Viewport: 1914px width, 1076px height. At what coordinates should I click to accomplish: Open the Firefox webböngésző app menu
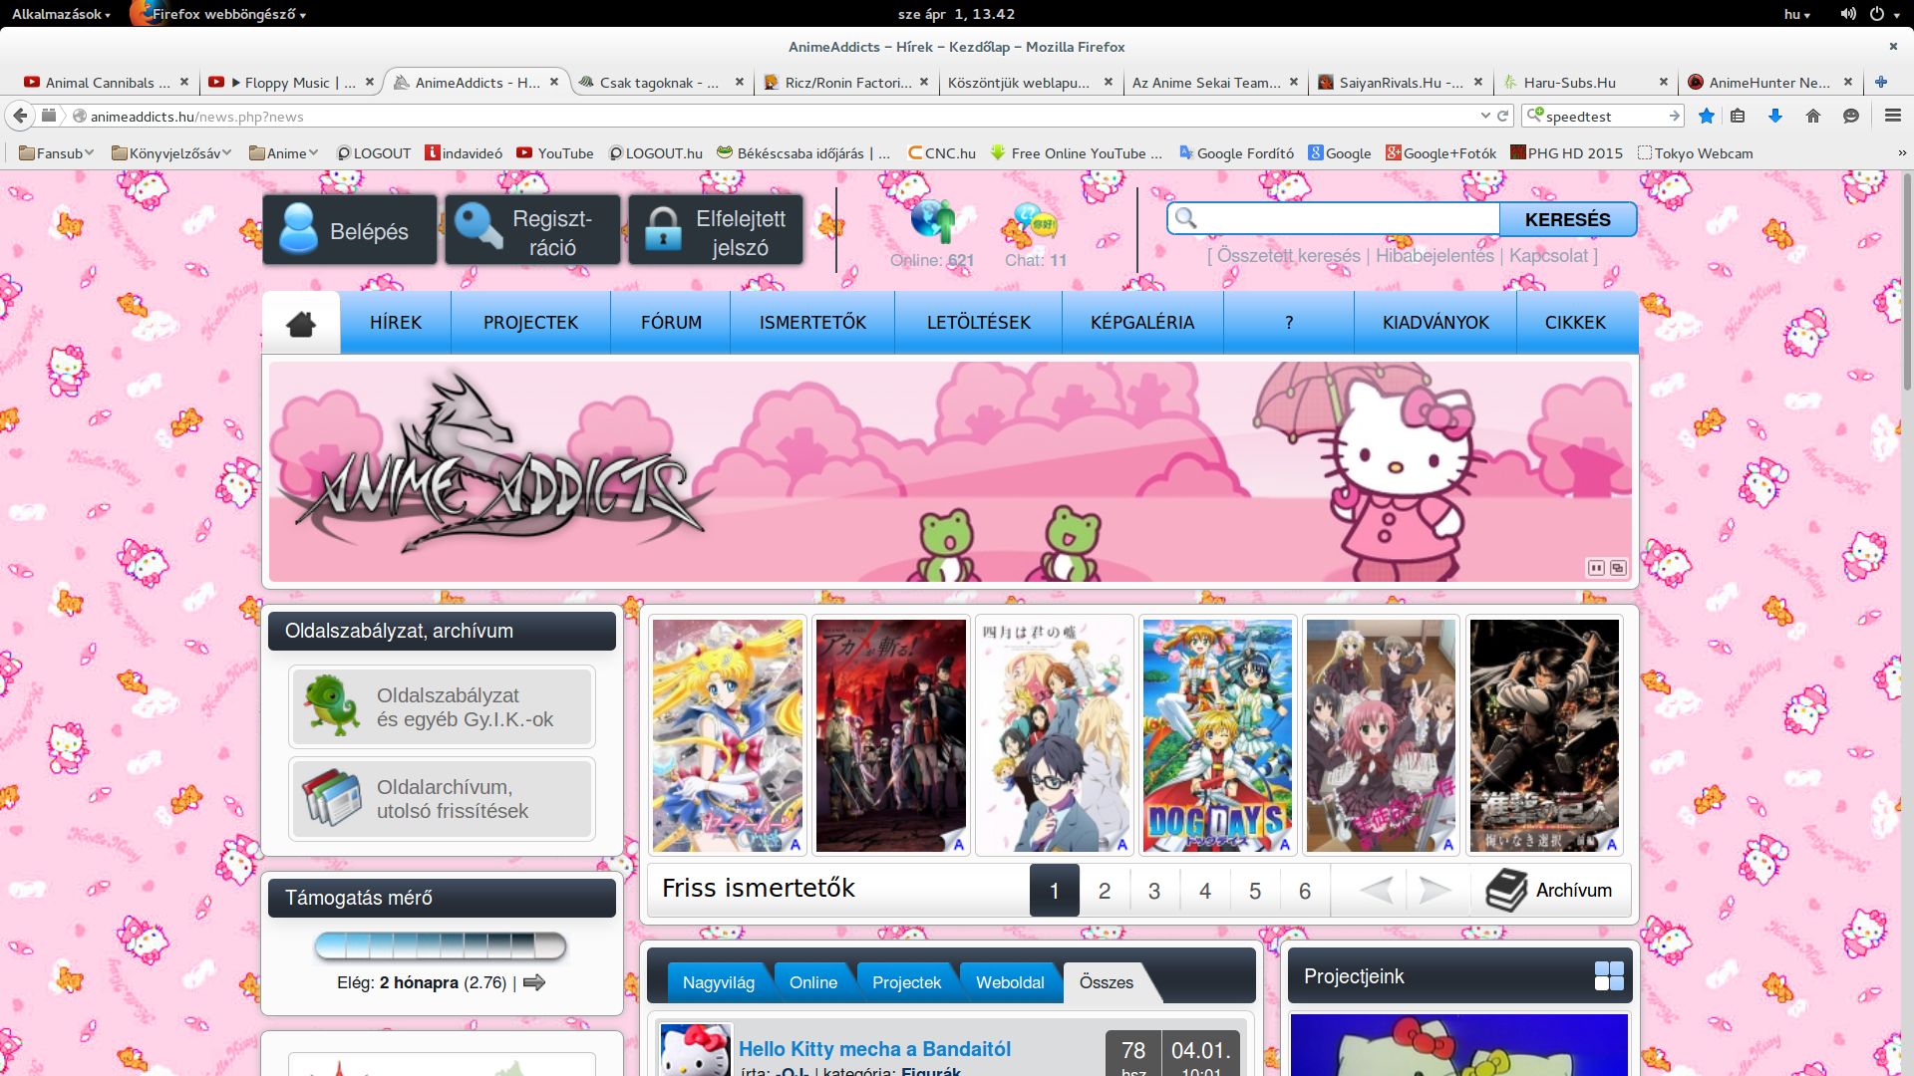(x=219, y=14)
